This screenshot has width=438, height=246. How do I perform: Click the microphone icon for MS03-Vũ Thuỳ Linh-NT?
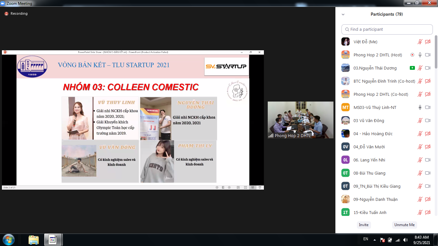pos(420,107)
